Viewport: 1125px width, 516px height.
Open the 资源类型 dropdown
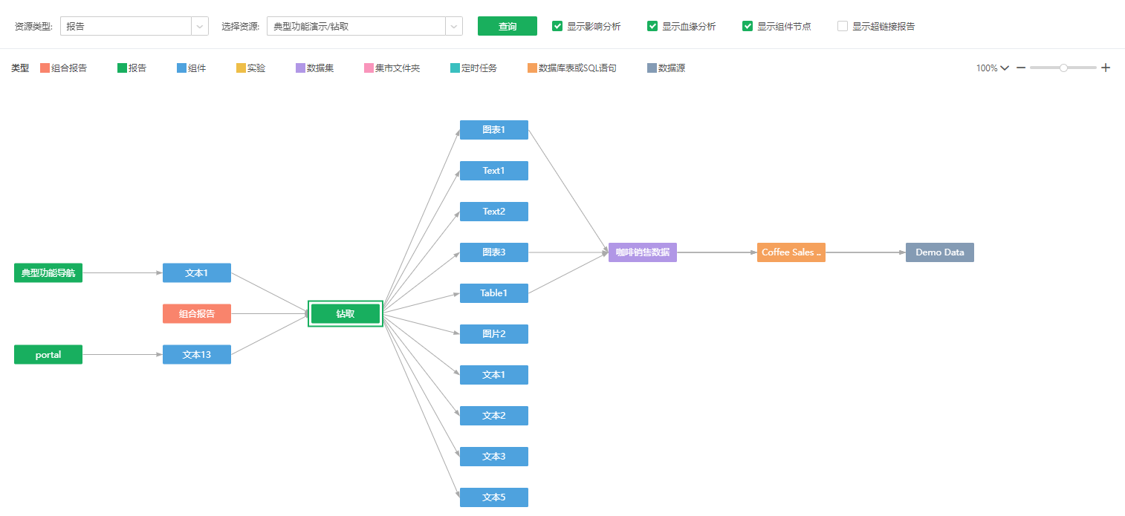pyautogui.click(x=134, y=26)
